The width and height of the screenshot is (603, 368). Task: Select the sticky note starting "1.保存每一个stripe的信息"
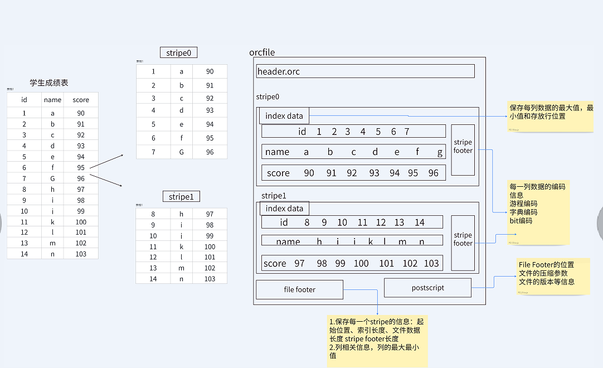(377, 341)
